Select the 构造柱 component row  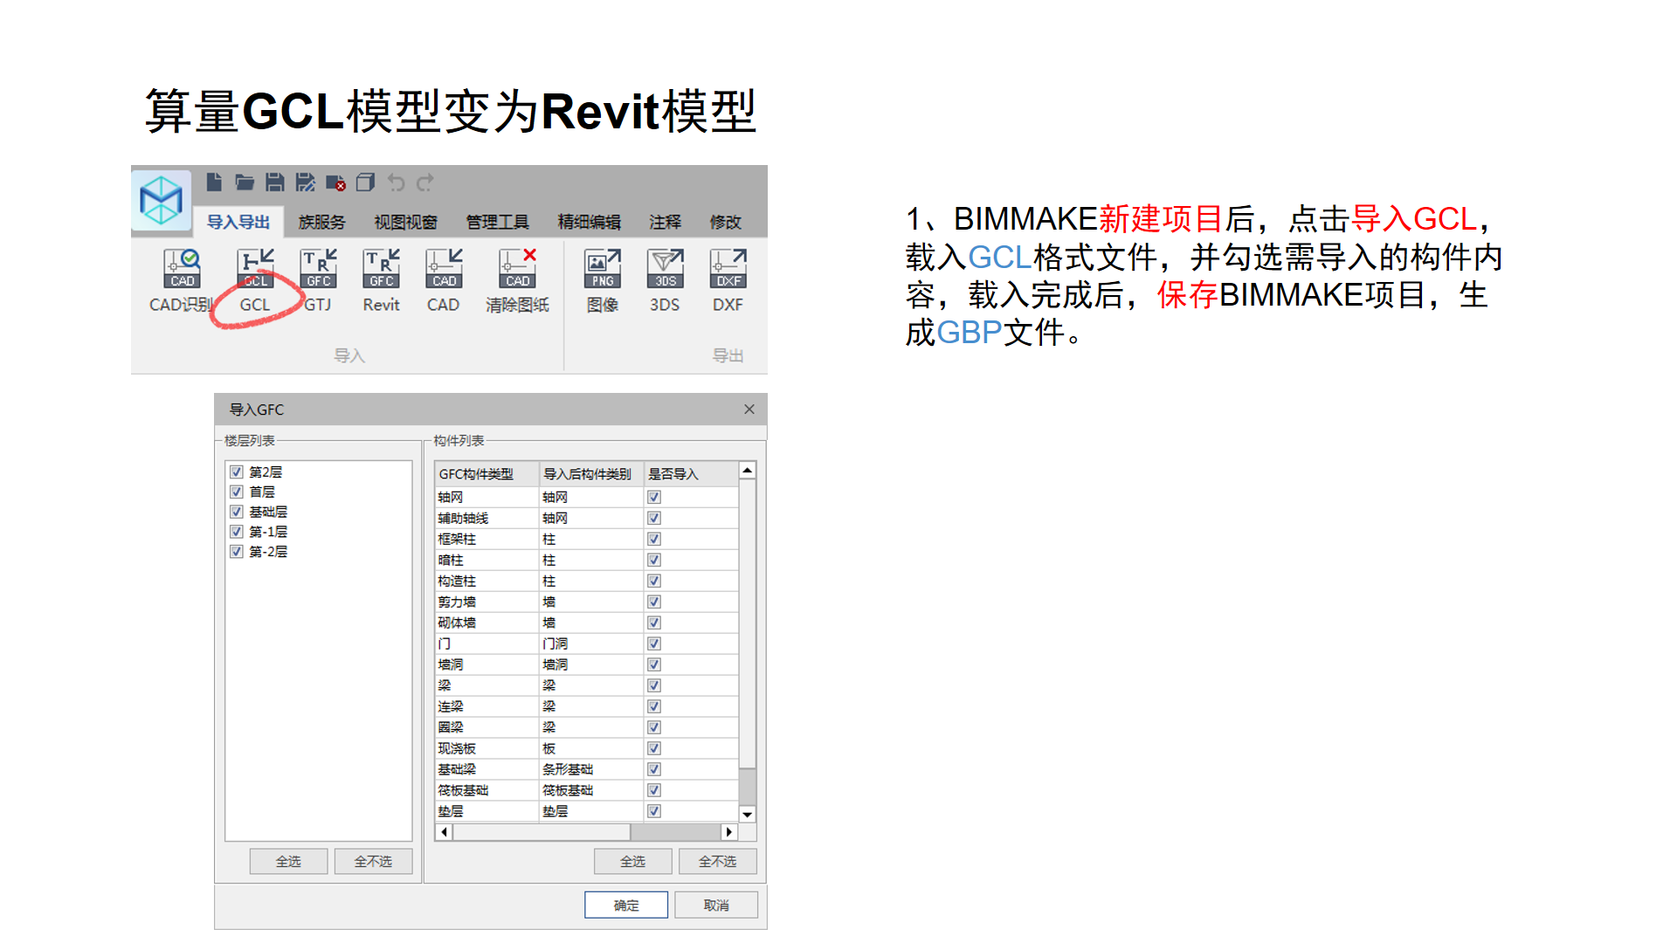pos(586,581)
